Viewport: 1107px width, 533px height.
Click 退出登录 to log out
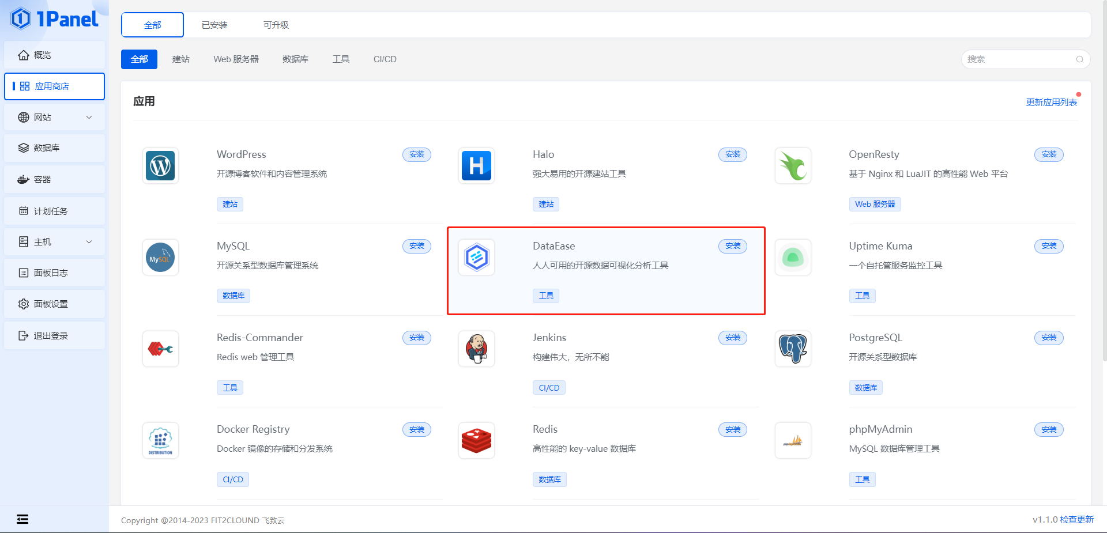54,336
